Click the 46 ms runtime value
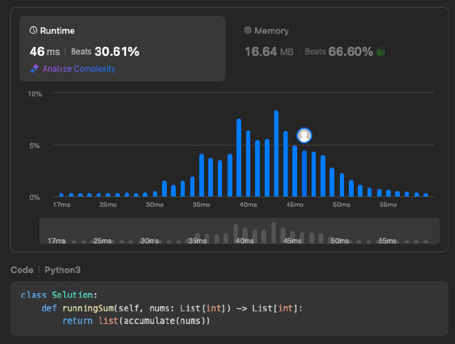 pyautogui.click(x=45, y=52)
